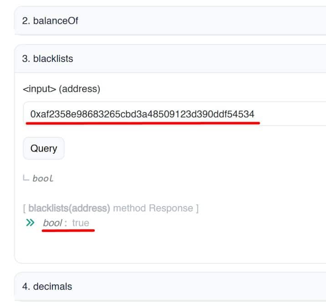Click the decimals function name text
Screen dimensions: 326x307
tap(52, 287)
